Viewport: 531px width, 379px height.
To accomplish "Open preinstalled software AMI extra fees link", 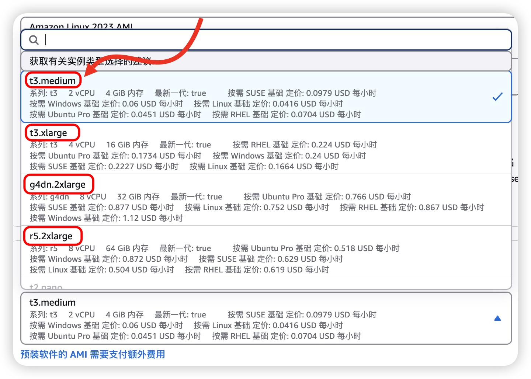I will coord(93,354).
